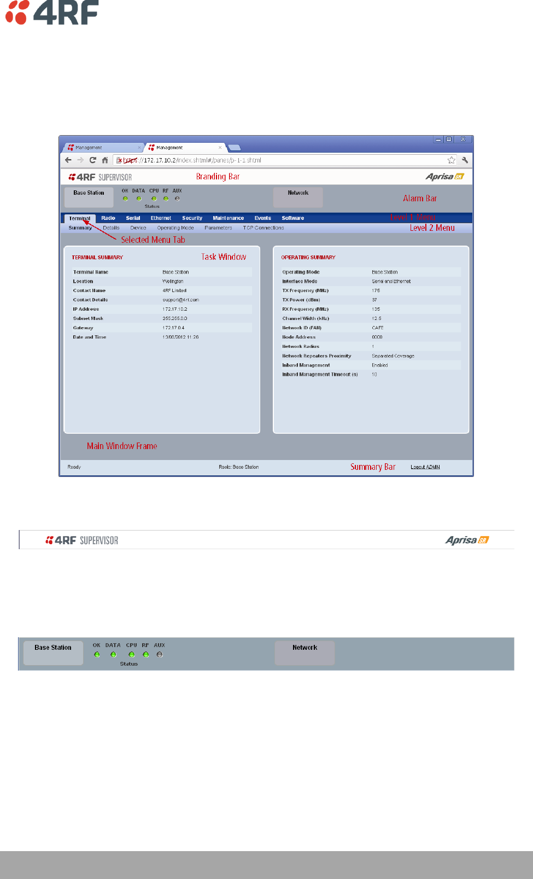The width and height of the screenshot is (533, 879).
Task: Click the AUX status LED in browser window
Action: (177, 199)
